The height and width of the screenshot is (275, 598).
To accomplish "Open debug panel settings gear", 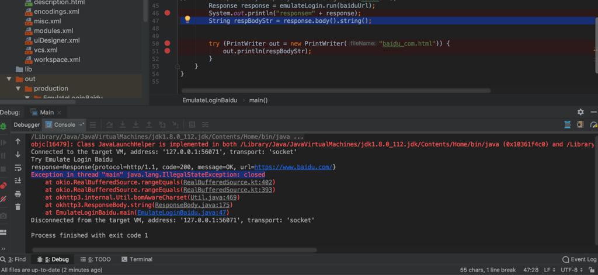I will (x=580, y=112).
